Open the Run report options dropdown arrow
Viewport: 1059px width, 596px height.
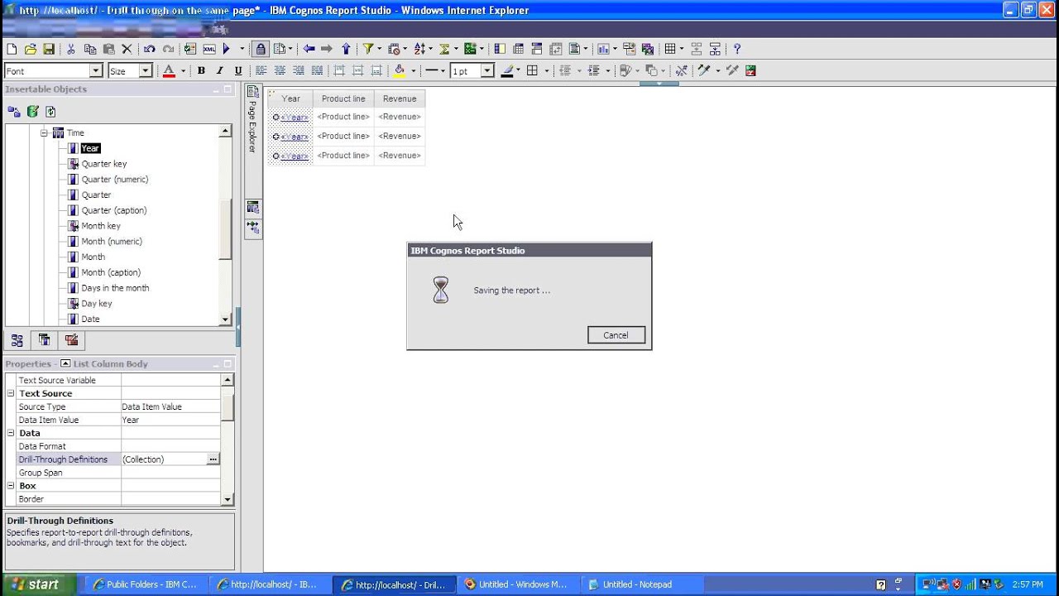pos(242,49)
